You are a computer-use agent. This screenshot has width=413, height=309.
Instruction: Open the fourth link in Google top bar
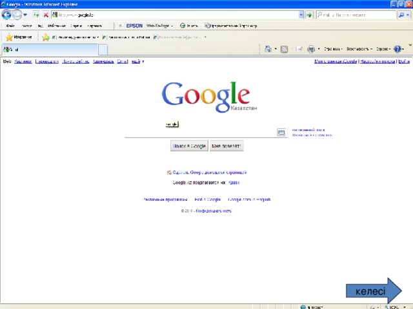click(76, 62)
